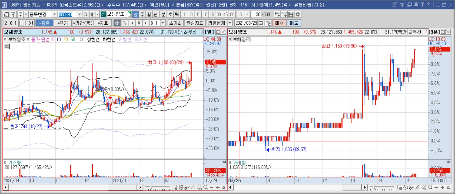This screenshot has width=455, height=194.
Task: Expand the X 1 speed dropdown
Action: click(163, 23)
